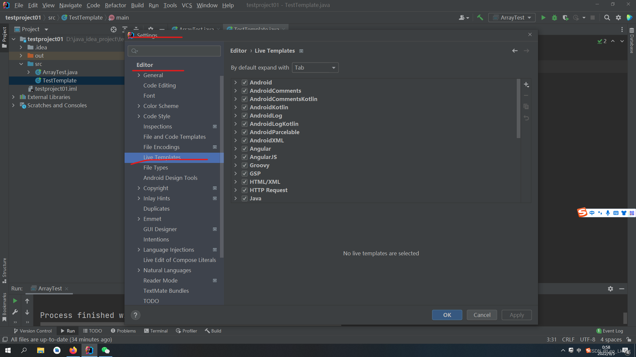Expand the General settings node

139,75
